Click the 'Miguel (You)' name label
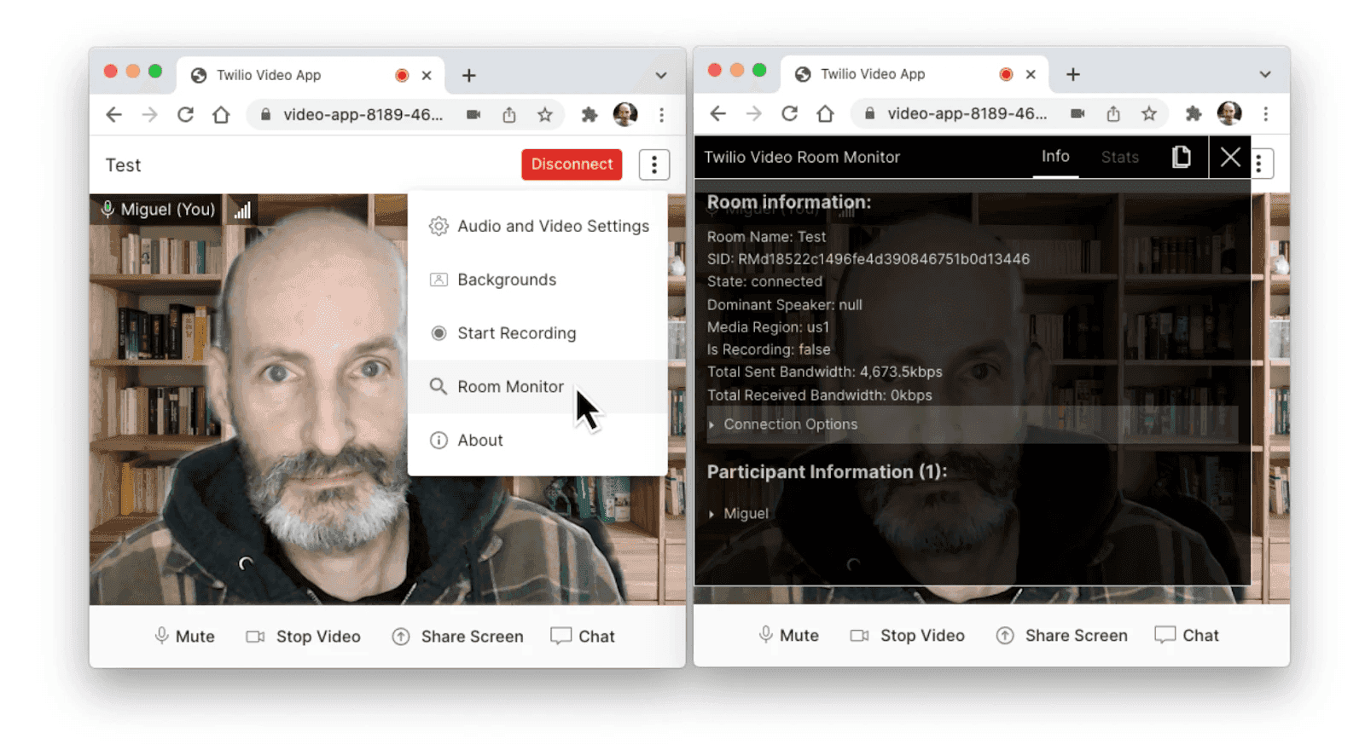 (x=167, y=210)
